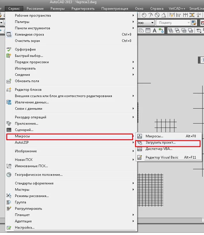Viewport: 204px width, 235px height.
Task: Open the Справка menu
Action: pos(157,9)
